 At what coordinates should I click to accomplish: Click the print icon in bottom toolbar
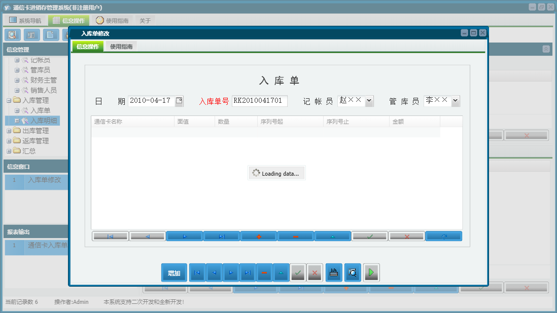[334, 272]
